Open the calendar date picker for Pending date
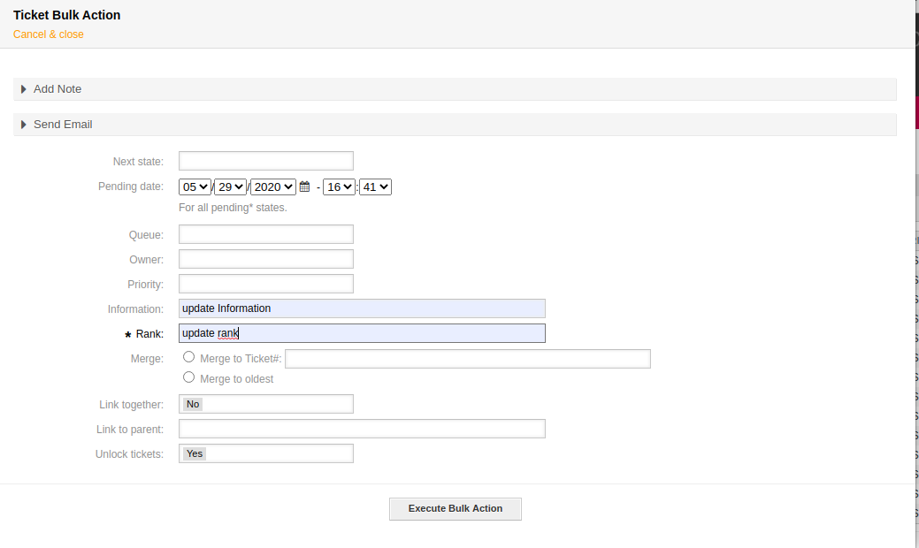The width and height of the screenshot is (919, 548). [304, 186]
